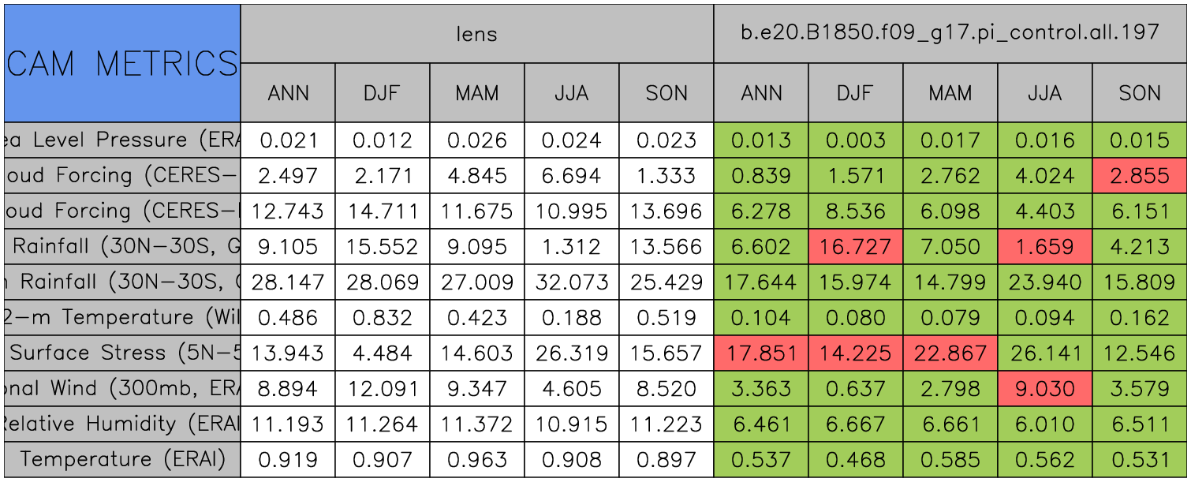Viewport: 1191px width, 482px height.
Task: Click the green cell with value 0.003
Action: point(856,140)
